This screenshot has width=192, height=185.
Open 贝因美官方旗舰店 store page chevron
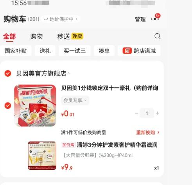[x=69, y=74]
